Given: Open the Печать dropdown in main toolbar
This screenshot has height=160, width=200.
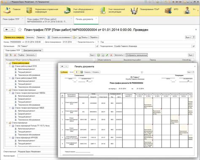Looking at the screenshot, I should (84, 37).
